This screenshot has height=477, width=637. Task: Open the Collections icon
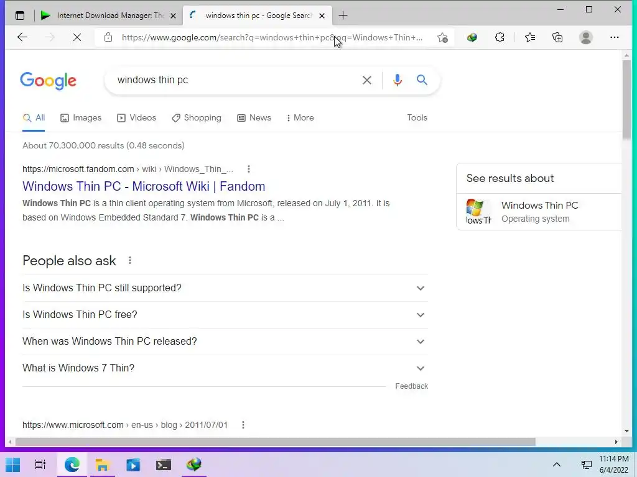pyautogui.click(x=557, y=38)
